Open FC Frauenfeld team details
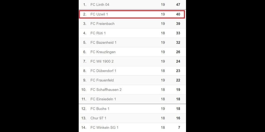The width and height of the screenshot is (265, 132). click(x=102, y=80)
